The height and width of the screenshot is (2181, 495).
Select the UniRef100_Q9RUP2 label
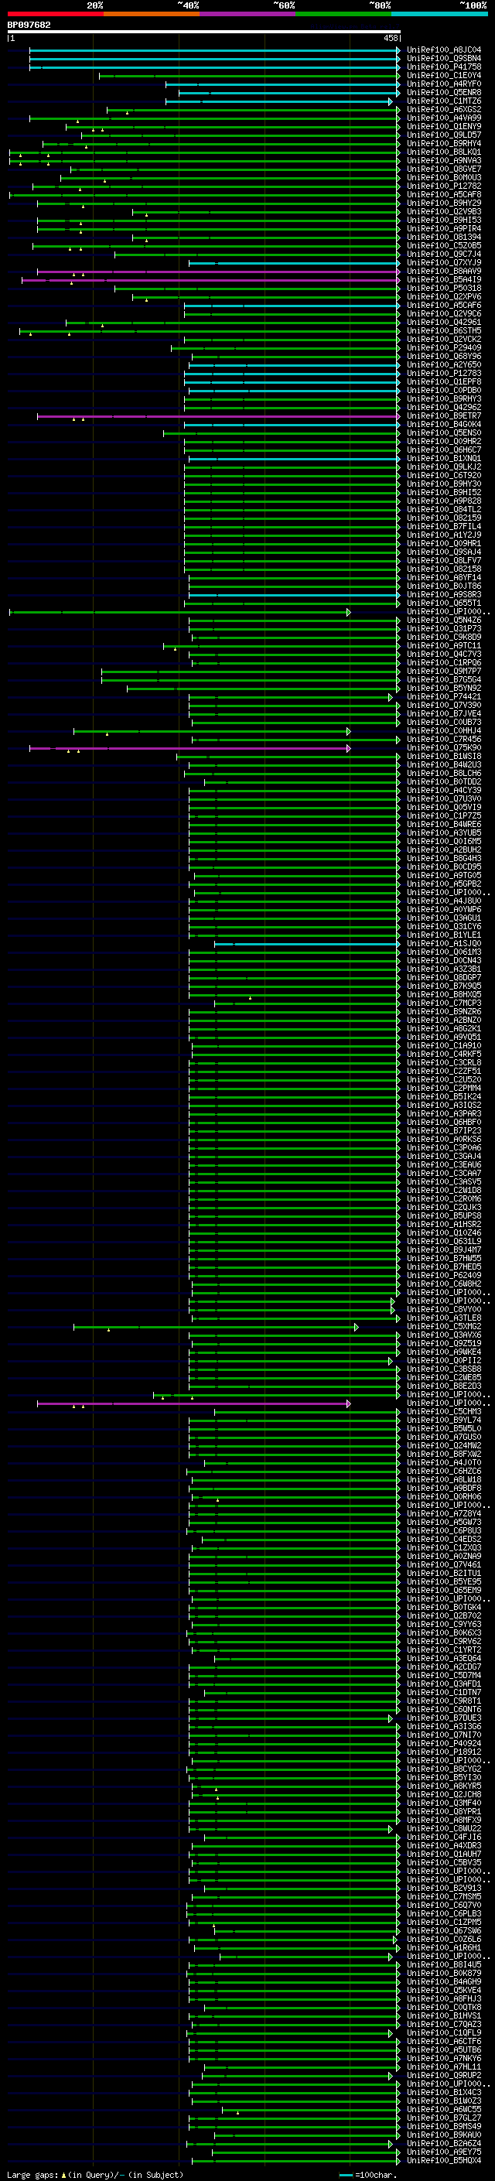pyautogui.click(x=444, y=2076)
